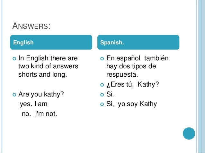This screenshot has width=205, height=153.
Task: Click the right blue striped border
Action: 201,76
